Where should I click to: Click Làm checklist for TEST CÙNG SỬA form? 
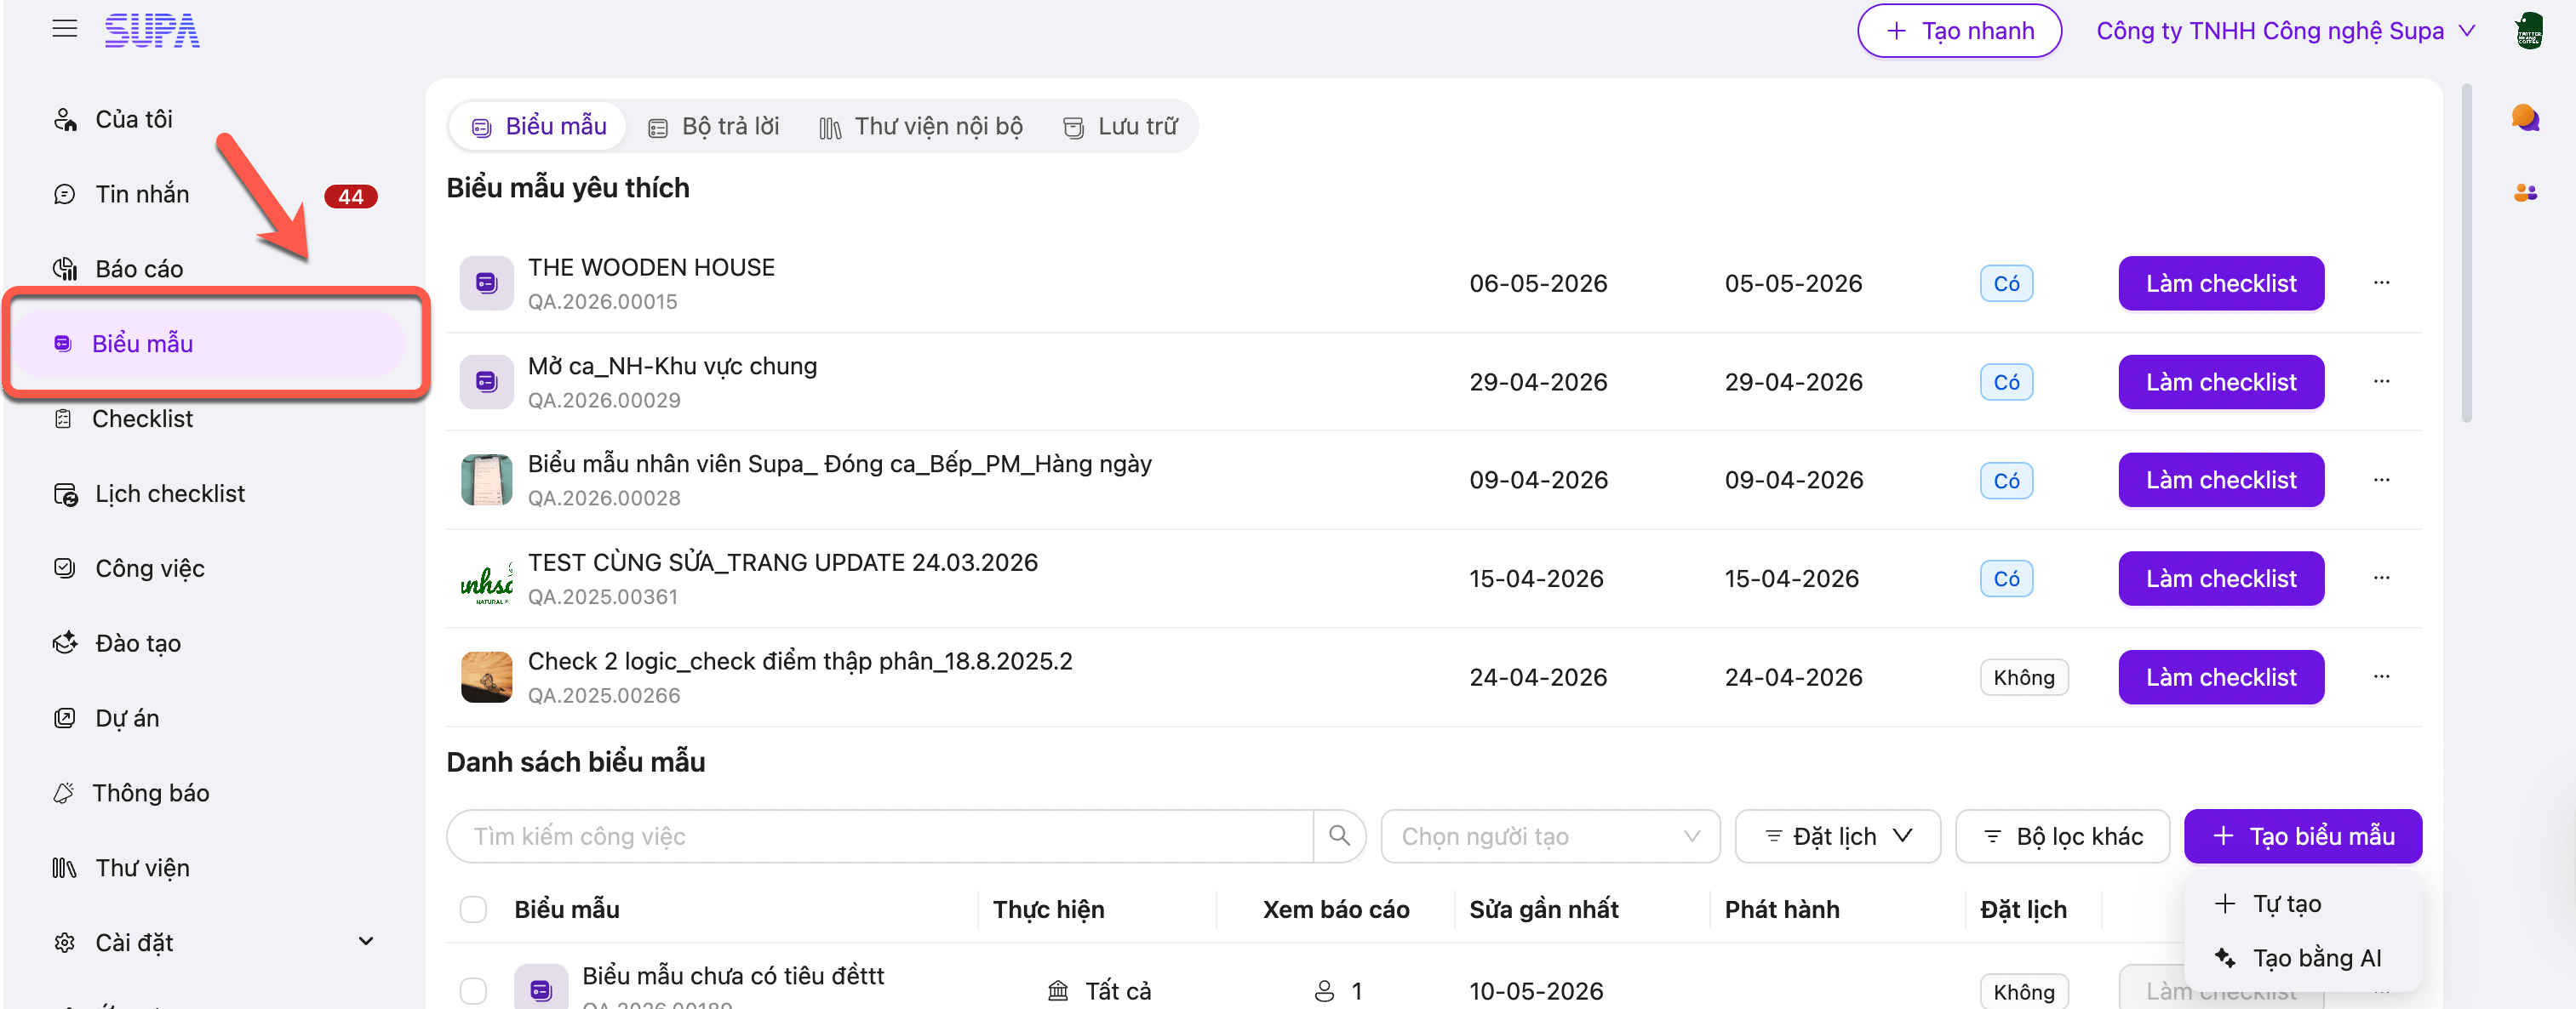tap(2221, 579)
